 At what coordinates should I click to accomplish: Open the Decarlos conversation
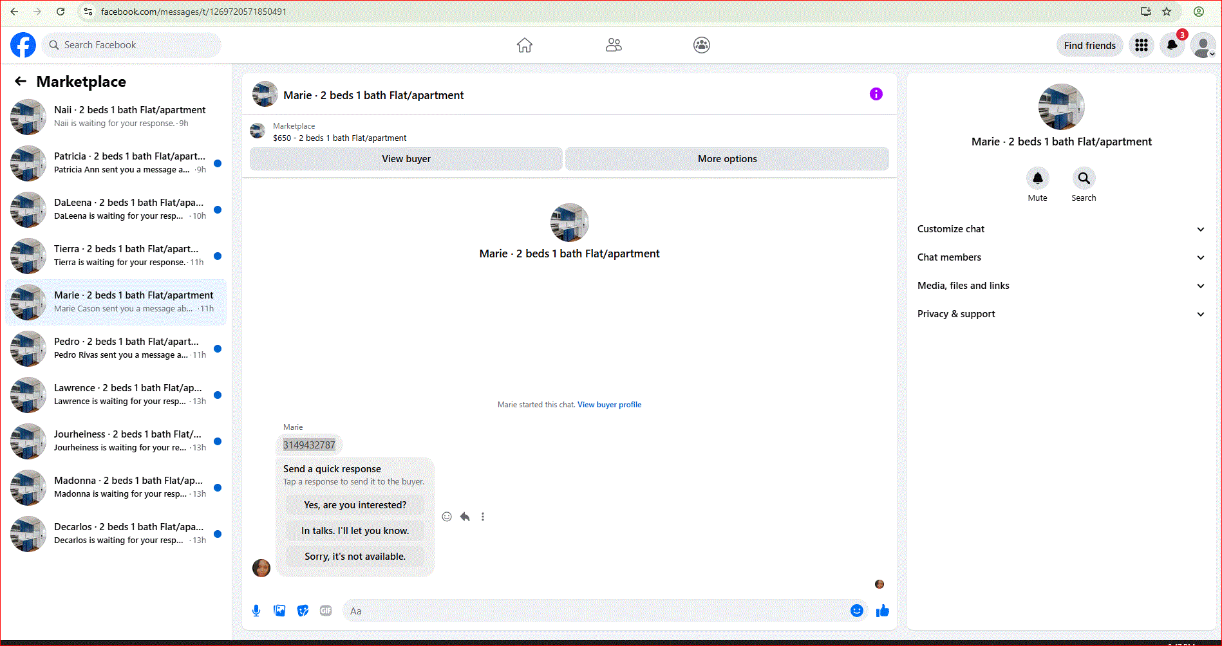pyautogui.click(x=116, y=533)
